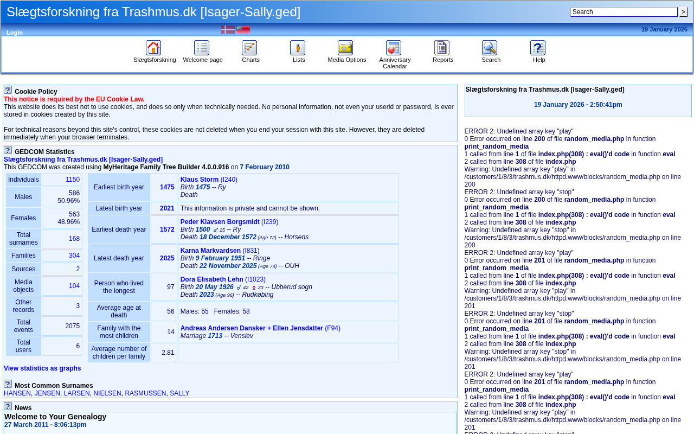Open the Slægtsforskning home icon
694x434 pixels.
(153, 48)
